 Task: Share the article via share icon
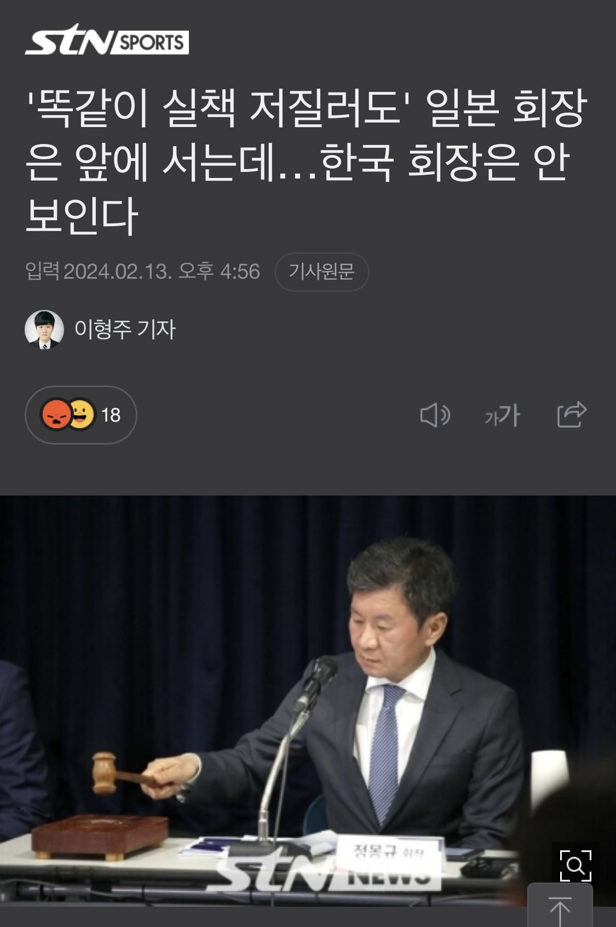click(572, 414)
